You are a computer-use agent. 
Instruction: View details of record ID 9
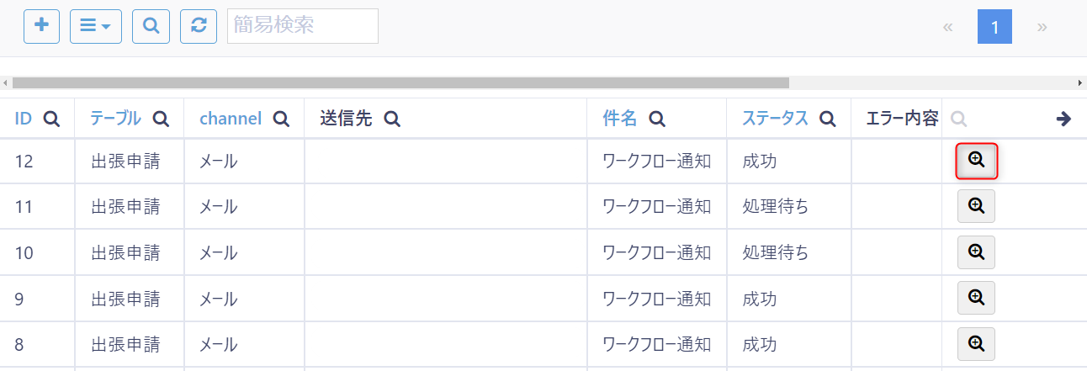pos(976,297)
